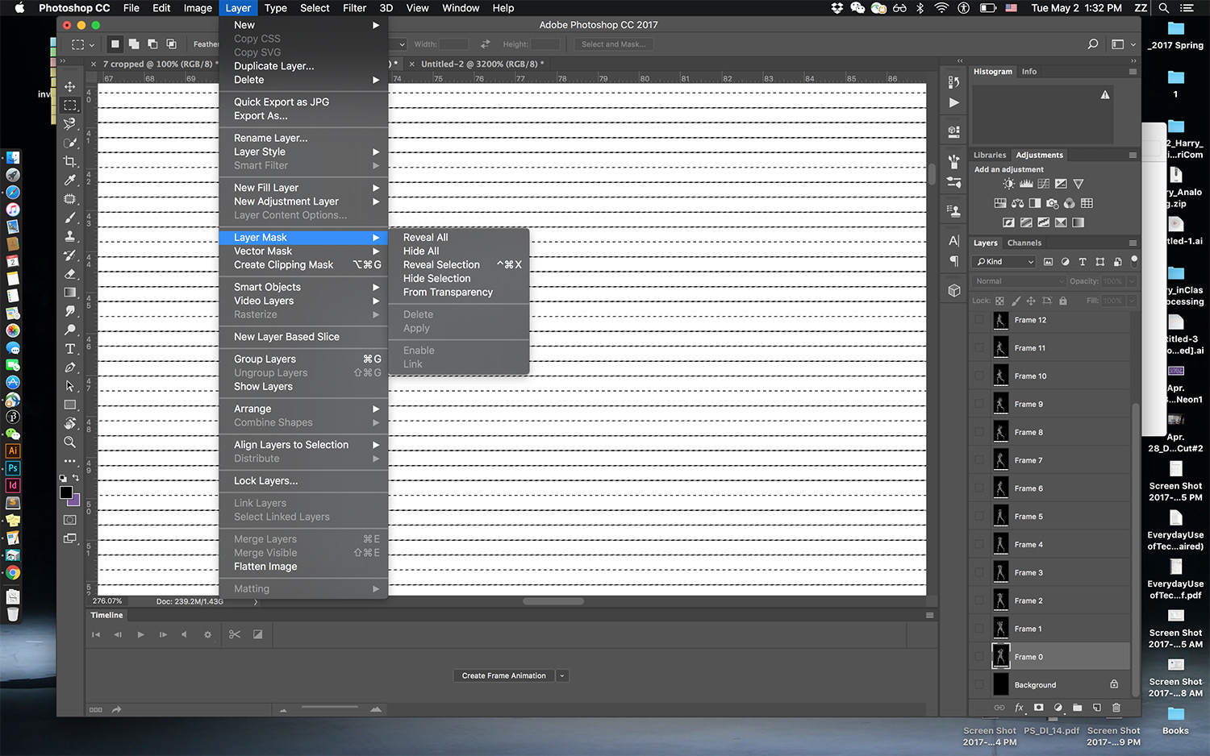Open the Character panel icon
This screenshot has width=1210, height=756.
click(x=954, y=240)
